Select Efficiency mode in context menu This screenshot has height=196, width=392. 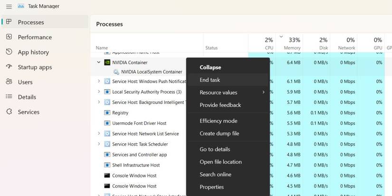(218, 121)
